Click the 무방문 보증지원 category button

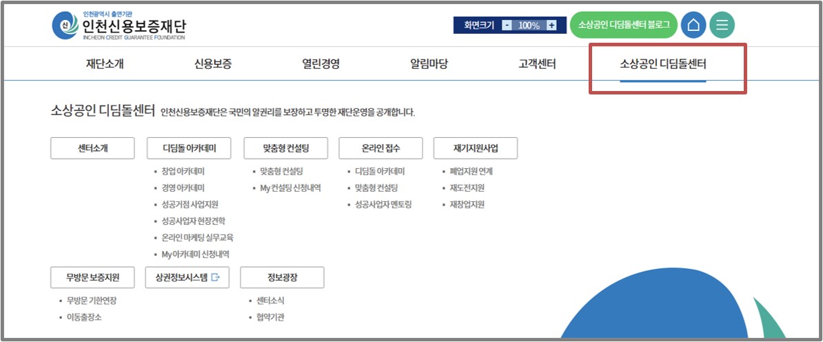92,277
